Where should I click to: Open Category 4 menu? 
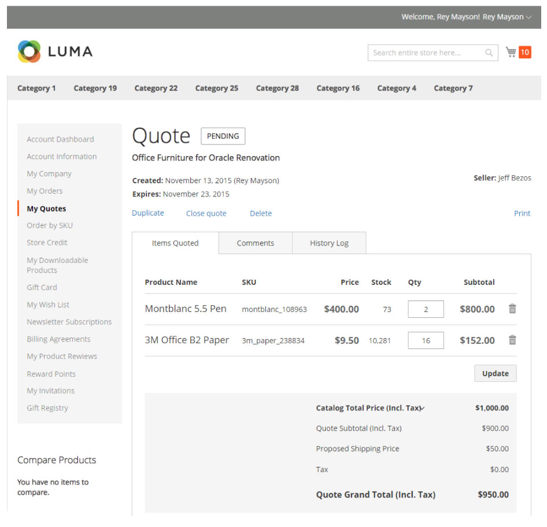[397, 88]
